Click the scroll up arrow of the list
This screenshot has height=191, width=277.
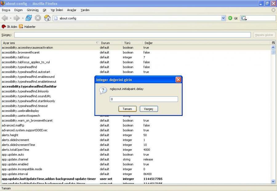273,48
